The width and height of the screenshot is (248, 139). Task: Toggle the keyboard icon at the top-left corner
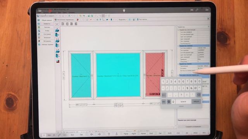[x=40, y=11]
